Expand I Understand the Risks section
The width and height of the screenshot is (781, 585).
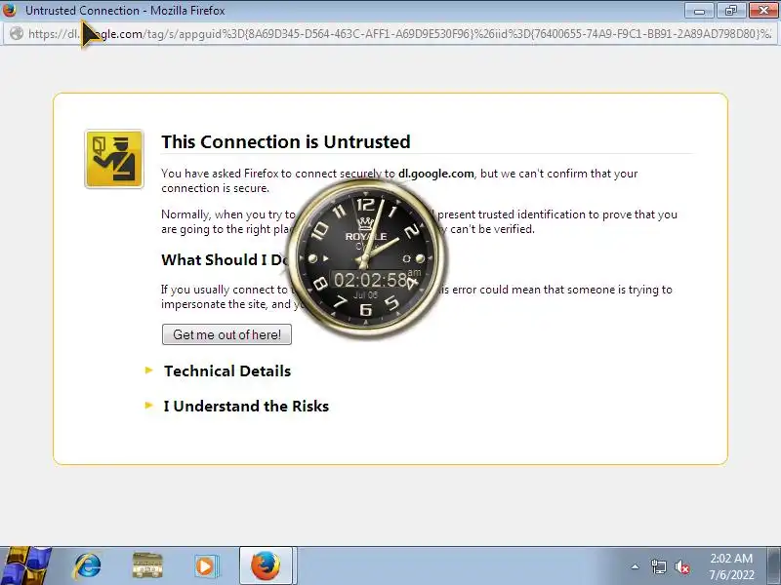246,406
